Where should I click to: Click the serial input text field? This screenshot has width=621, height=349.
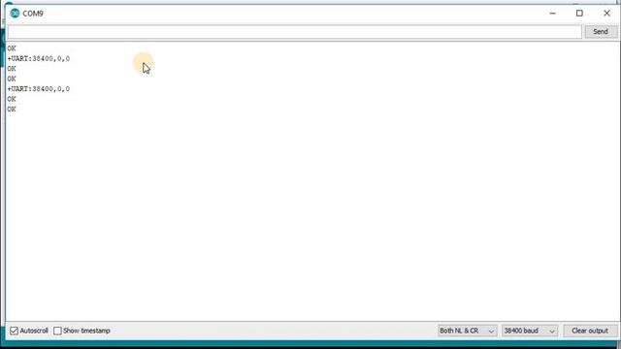click(x=294, y=32)
